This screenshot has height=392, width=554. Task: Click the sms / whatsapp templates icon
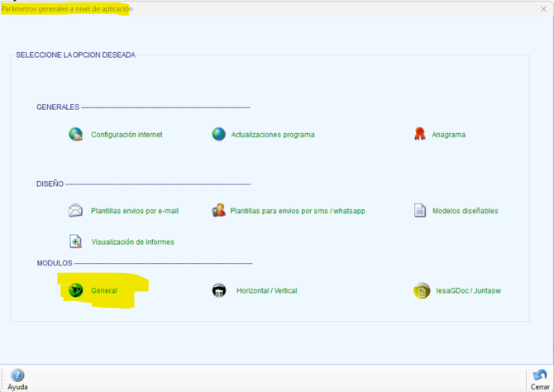218,210
